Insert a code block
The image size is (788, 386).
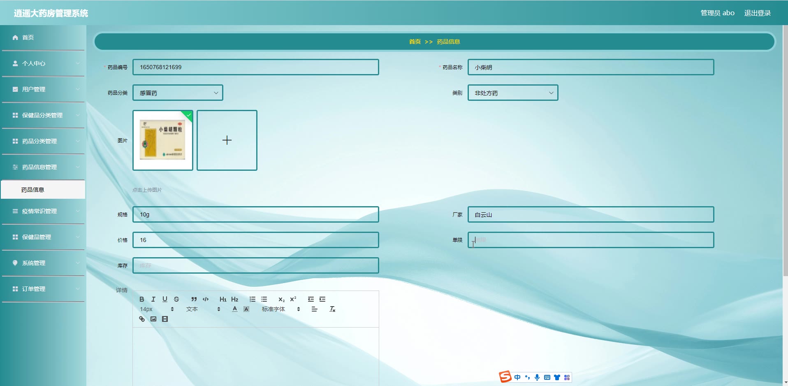coord(206,299)
